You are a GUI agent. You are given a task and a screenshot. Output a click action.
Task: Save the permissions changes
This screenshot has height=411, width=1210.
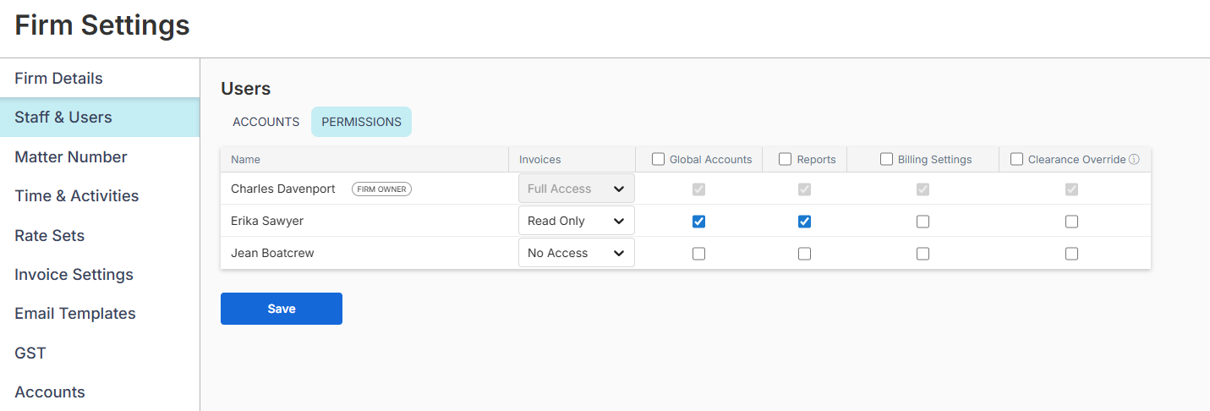tap(281, 309)
